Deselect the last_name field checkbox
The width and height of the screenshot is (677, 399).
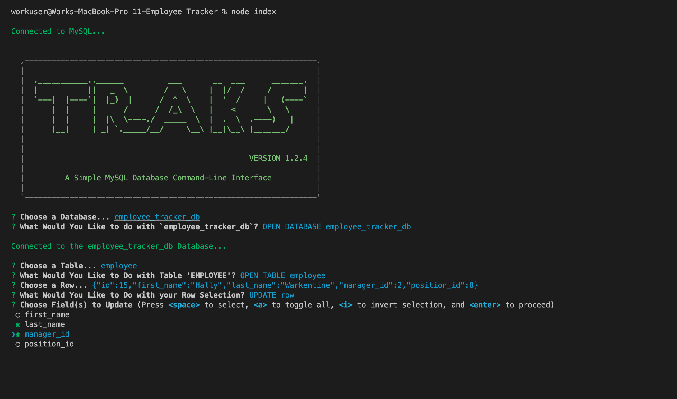coord(18,325)
